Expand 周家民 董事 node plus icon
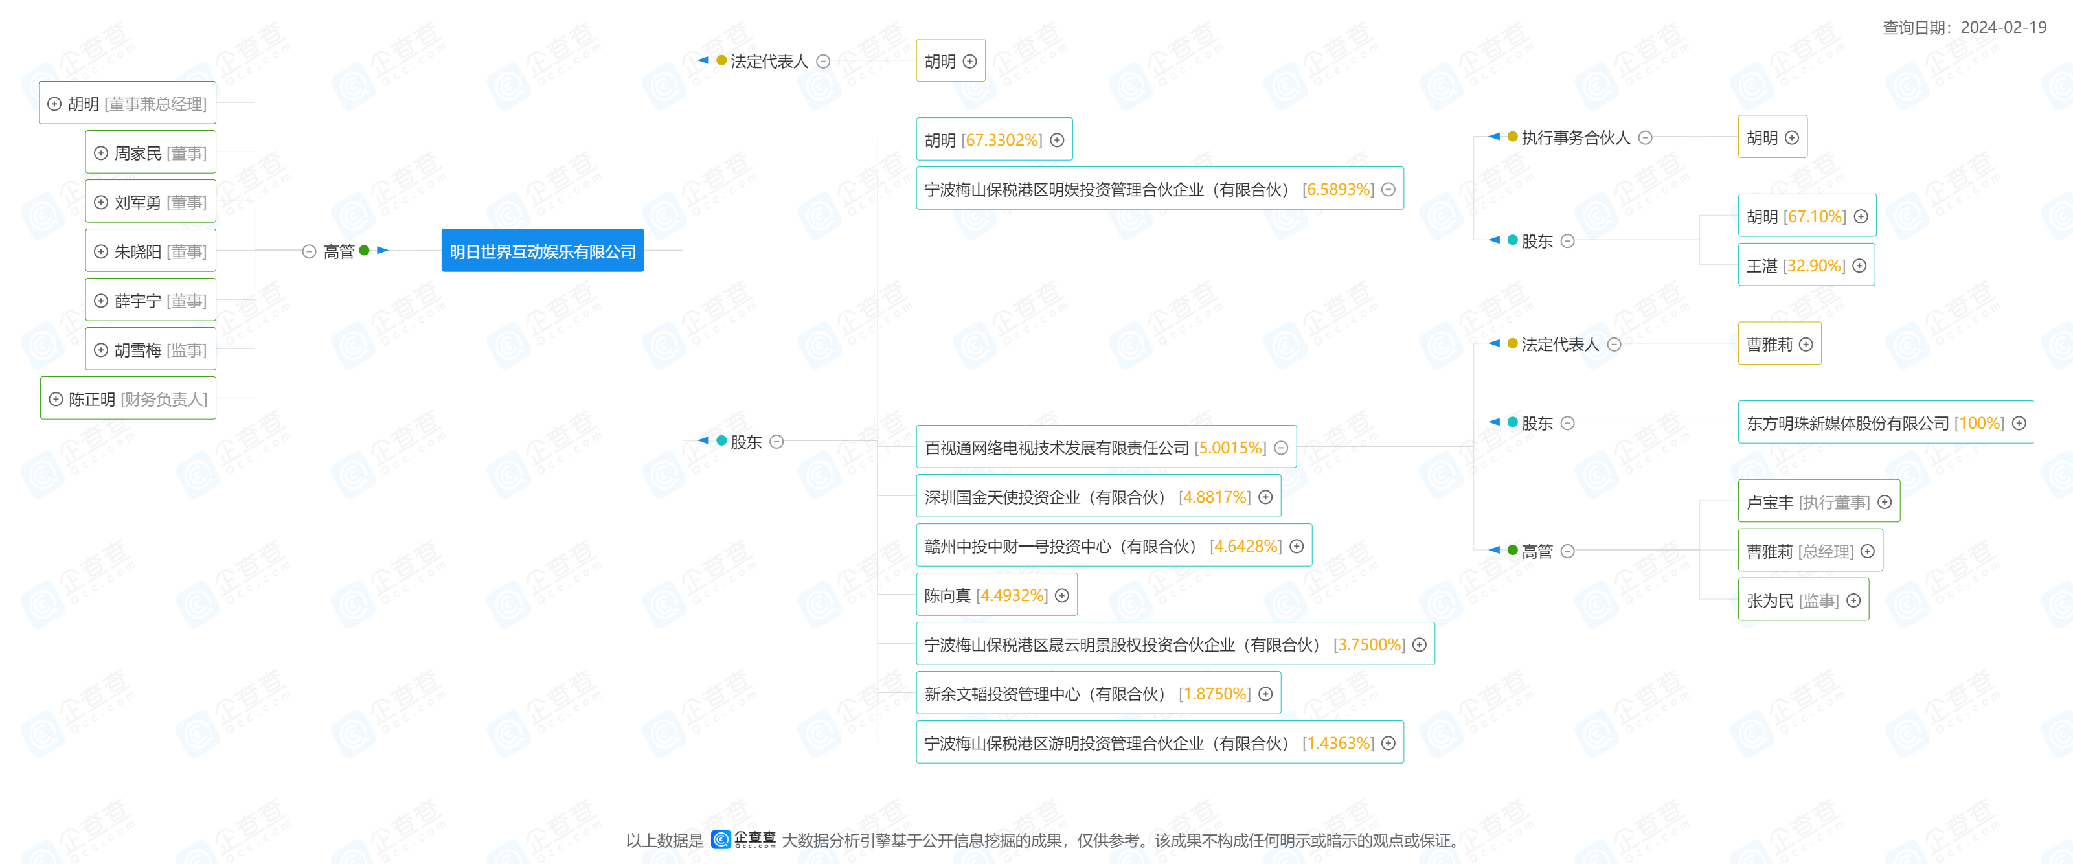This screenshot has width=2073, height=864. coord(100,153)
